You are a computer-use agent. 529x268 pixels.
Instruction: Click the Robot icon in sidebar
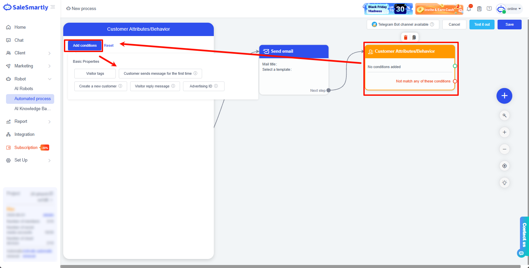(x=8, y=79)
